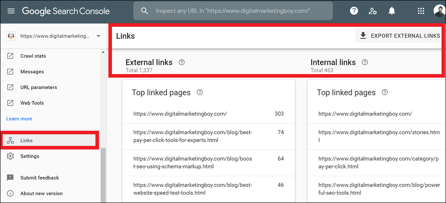Click Export External Links button

point(398,36)
